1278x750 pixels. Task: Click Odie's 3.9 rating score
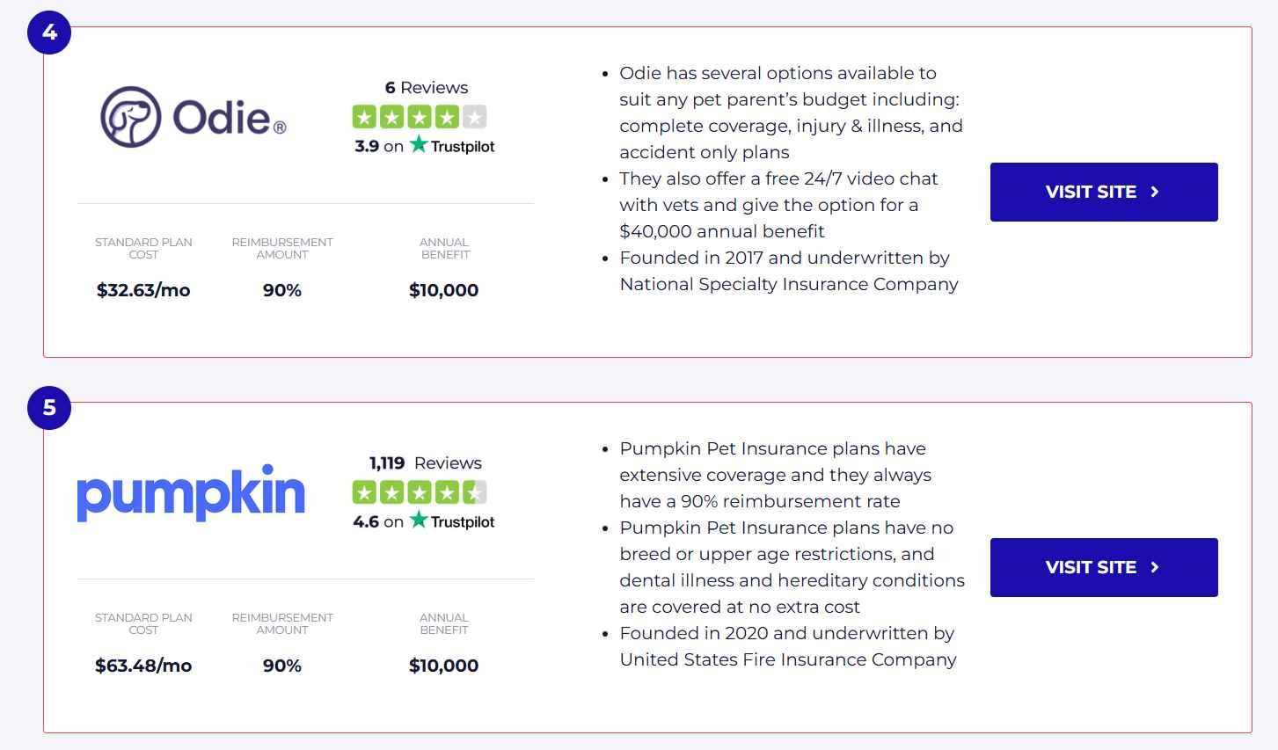(x=367, y=146)
